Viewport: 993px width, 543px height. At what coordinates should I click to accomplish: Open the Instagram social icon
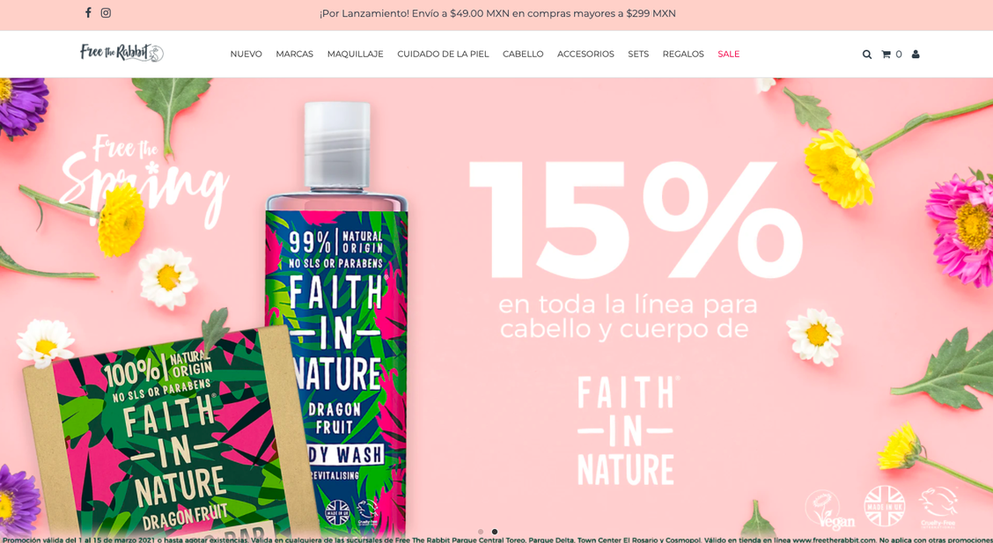tap(106, 12)
